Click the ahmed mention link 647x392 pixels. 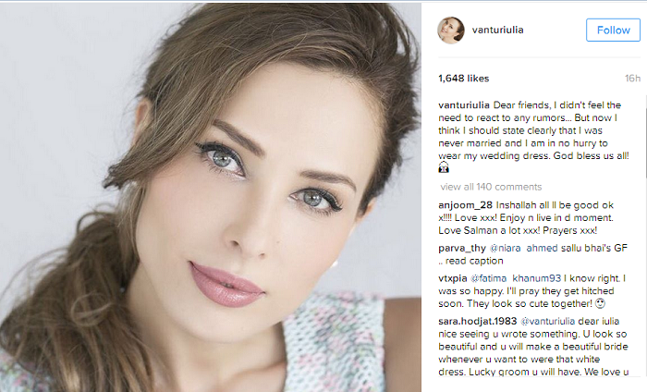pos(541,249)
